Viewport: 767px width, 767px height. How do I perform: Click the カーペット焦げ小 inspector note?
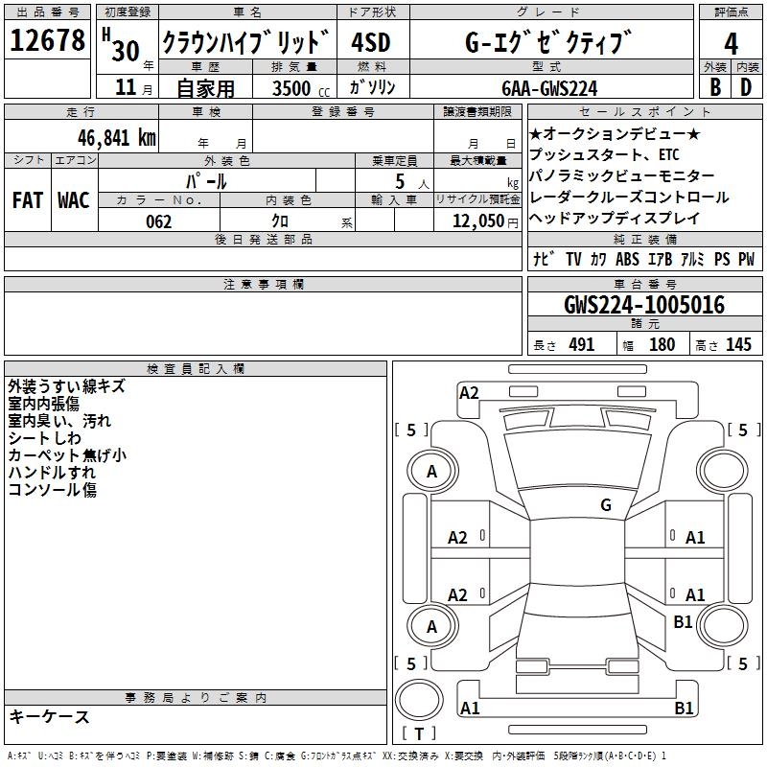point(67,455)
